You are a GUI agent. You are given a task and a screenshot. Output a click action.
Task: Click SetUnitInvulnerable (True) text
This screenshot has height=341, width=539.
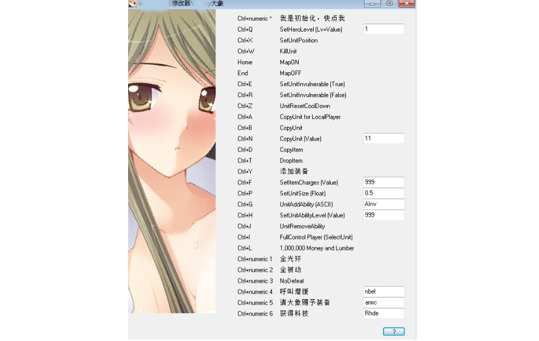[x=312, y=84]
